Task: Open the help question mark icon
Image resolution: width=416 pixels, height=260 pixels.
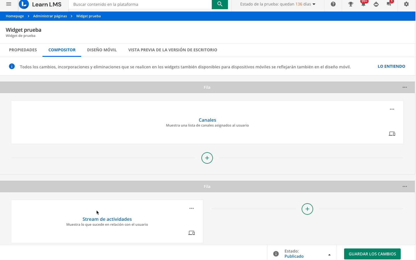Action: [x=333, y=4]
